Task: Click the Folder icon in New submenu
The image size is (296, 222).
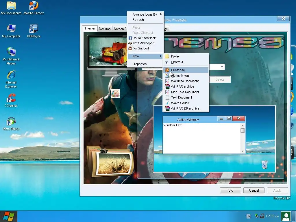Action: point(167,56)
